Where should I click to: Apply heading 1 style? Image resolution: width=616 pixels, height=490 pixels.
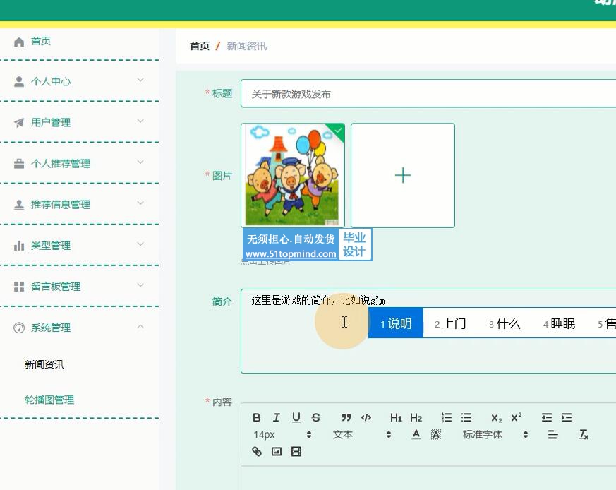(396, 417)
